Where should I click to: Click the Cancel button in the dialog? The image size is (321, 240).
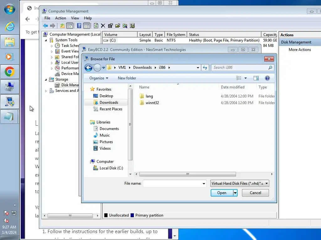tap(255, 193)
